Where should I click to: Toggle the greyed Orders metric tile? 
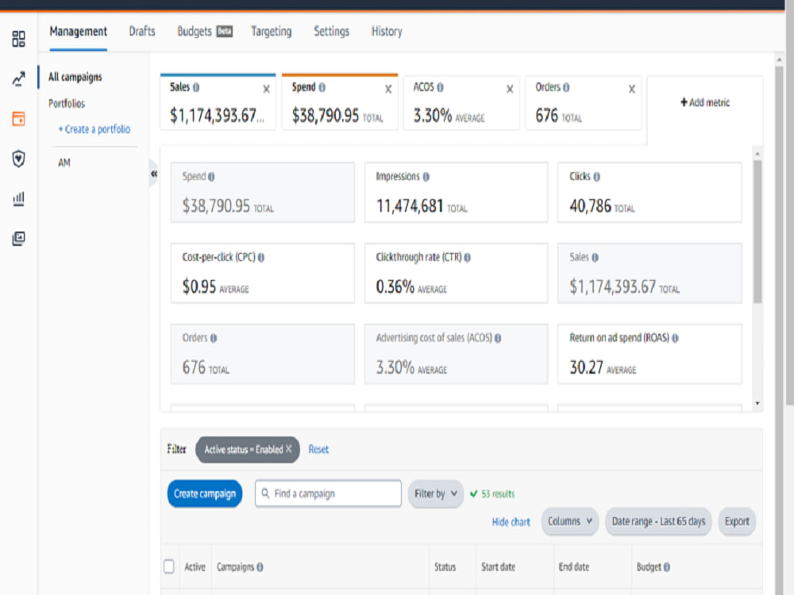click(262, 354)
